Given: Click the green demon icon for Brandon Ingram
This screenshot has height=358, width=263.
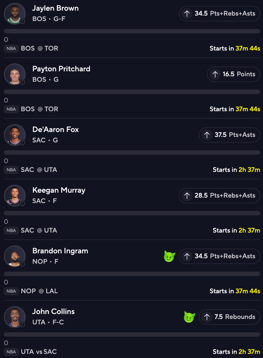Looking at the screenshot, I should pyautogui.click(x=169, y=256).
